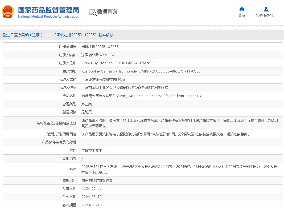
Task: Click the registration number value 国械注进20153132085
Action: [x=100, y=47]
